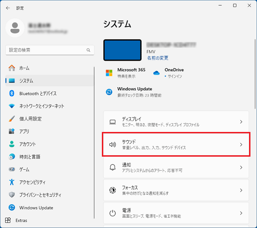
Task: Click the アカウント person icon
Action: pyautogui.click(x=12, y=144)
